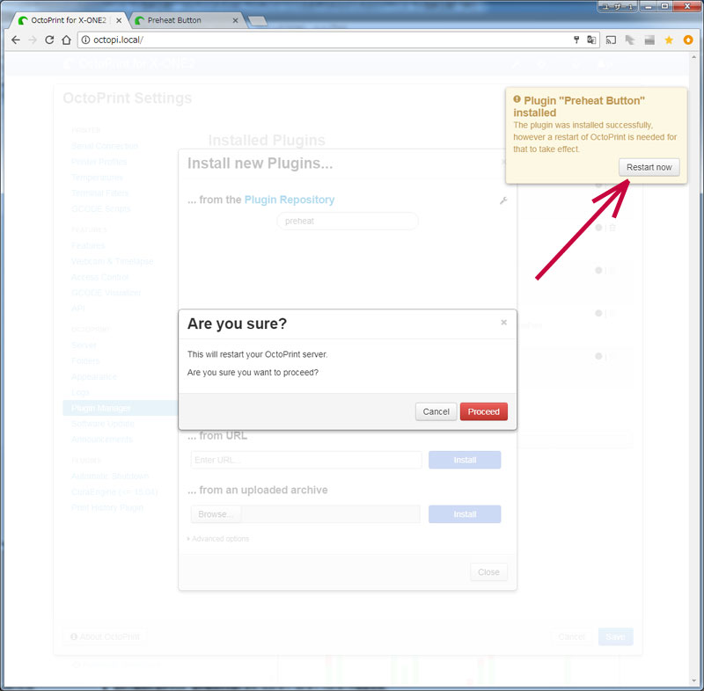Open the Plugin Repository link
Viewport: 704px width, 691px height.
tap(290, 200)
